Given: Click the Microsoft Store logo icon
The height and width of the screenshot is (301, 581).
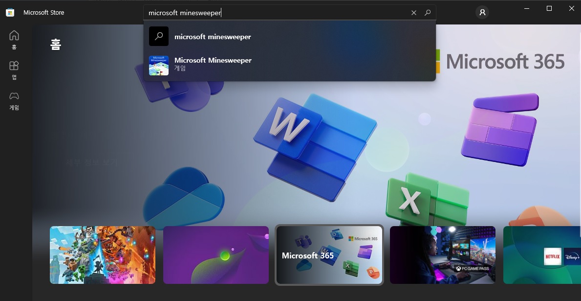Looking at the screenshot, I should pos(10,12).
